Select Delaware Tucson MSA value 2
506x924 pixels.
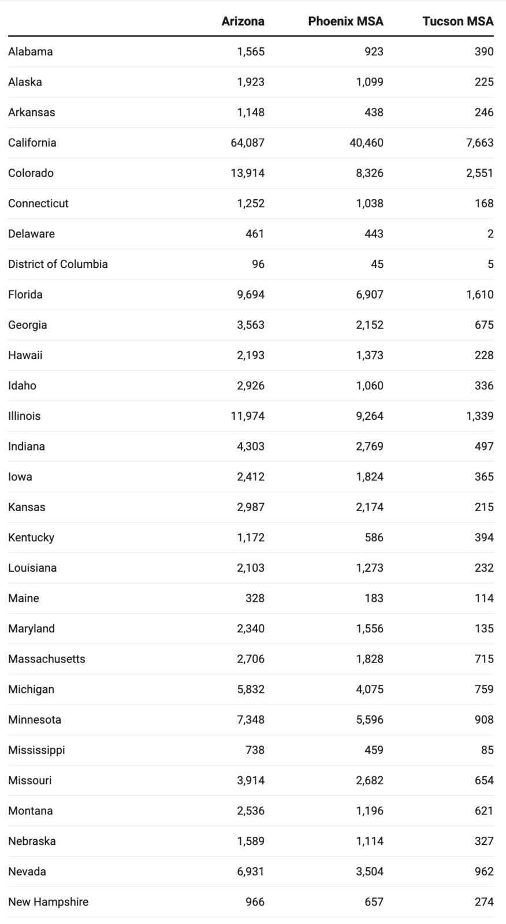click(x=490, y=234)
